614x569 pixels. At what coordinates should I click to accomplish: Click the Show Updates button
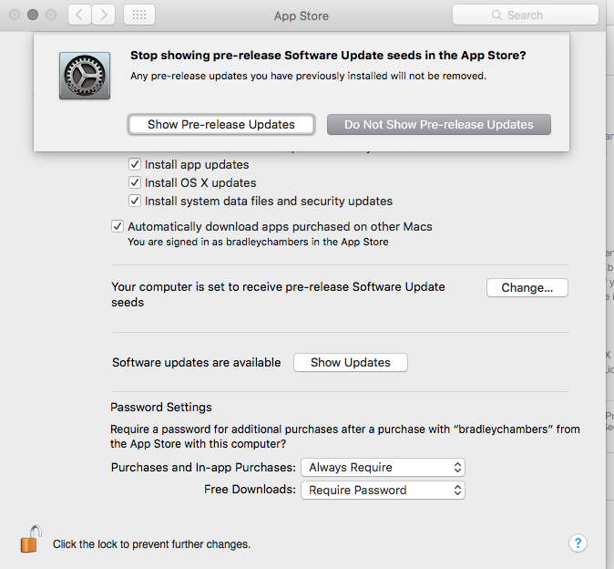pyautogui.click(x=351, y=363)
